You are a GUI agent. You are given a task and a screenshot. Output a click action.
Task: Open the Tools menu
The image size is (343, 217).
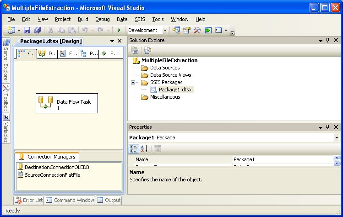coord(158,19)
